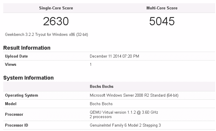Select the December 11 2014 upload timestamp
This screenshot has height=131, width=216.
(114, 56)
